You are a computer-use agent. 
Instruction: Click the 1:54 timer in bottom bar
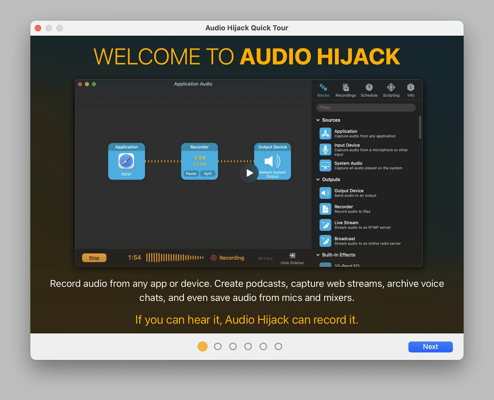[134, 257]
